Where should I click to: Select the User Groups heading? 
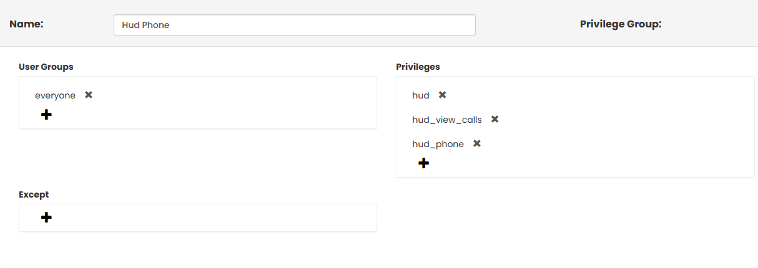(x=46, y=67)
